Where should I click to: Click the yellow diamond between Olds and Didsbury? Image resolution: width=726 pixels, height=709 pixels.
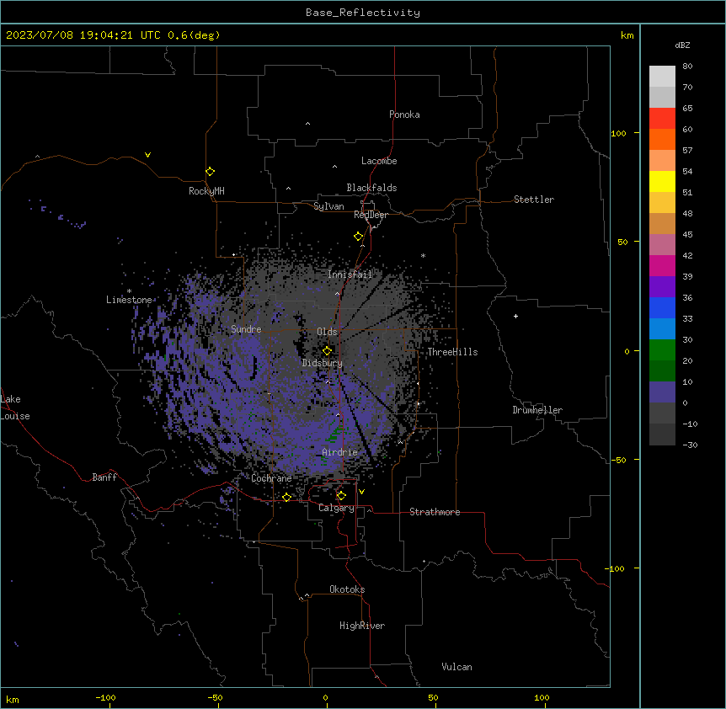(327, 351)
